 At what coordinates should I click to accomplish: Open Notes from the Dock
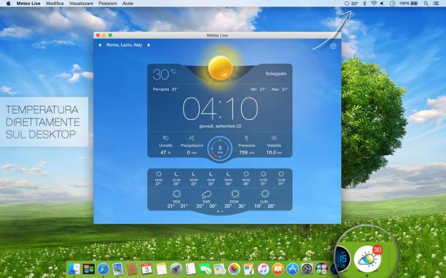coord(161,269)
